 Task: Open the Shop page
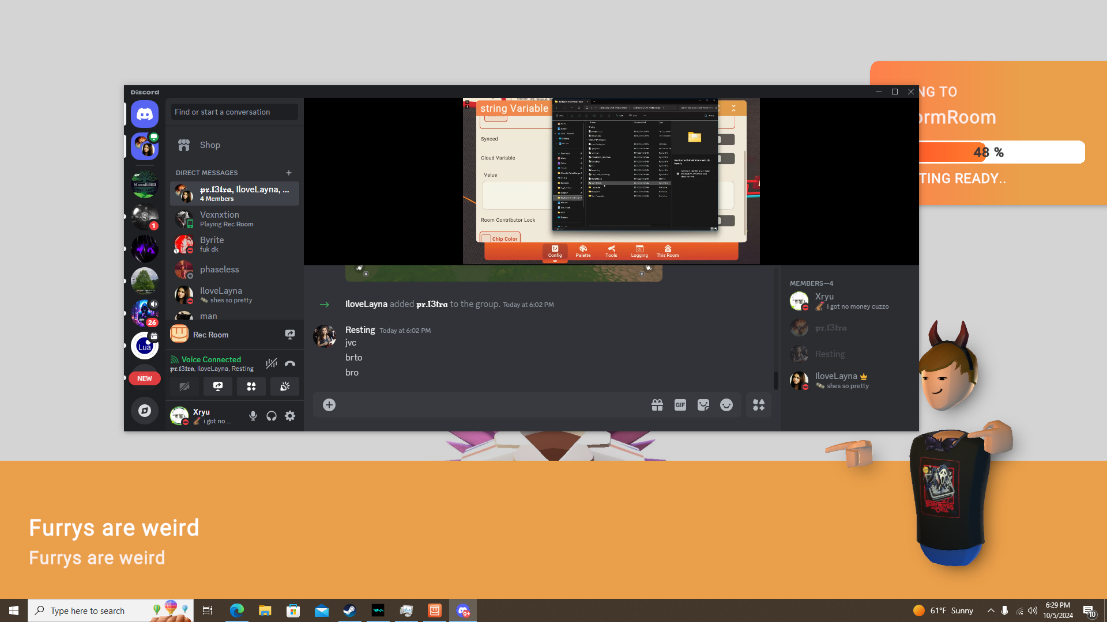click(x=210, y=145)
